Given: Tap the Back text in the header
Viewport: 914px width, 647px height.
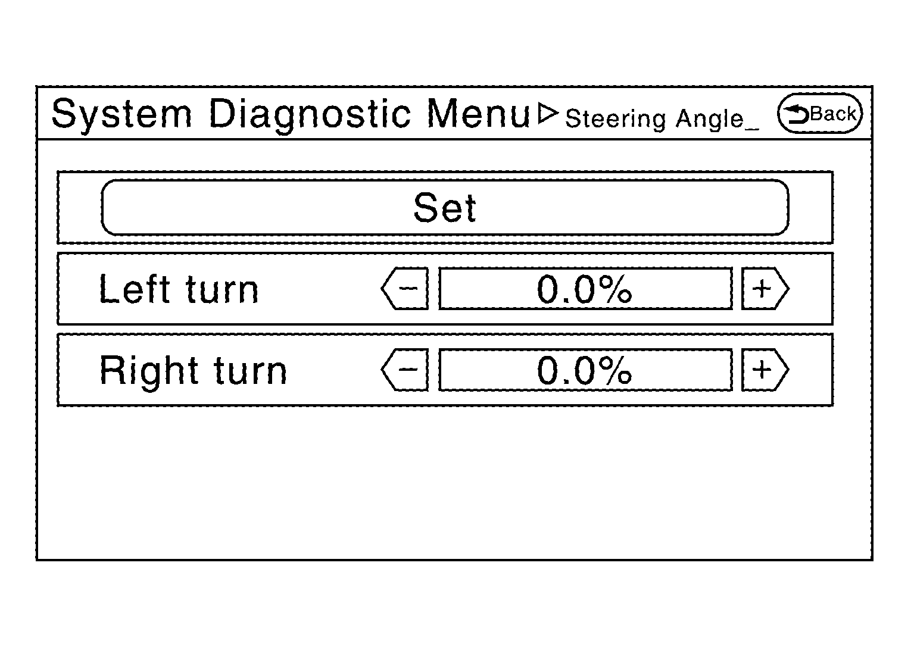Looking at the screenshot, I should (833, 113).
